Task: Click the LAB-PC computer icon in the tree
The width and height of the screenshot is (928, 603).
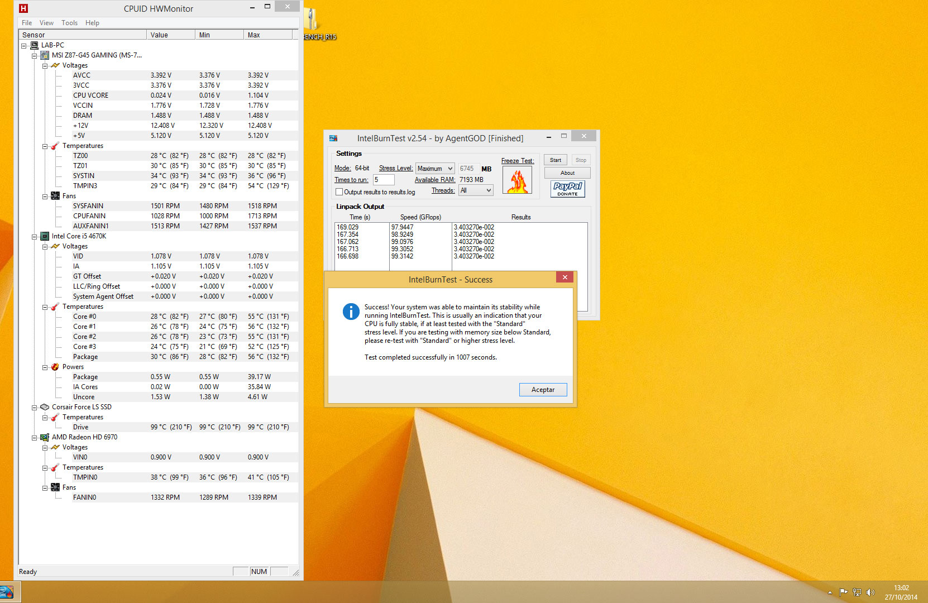Action: pos(34,45)
